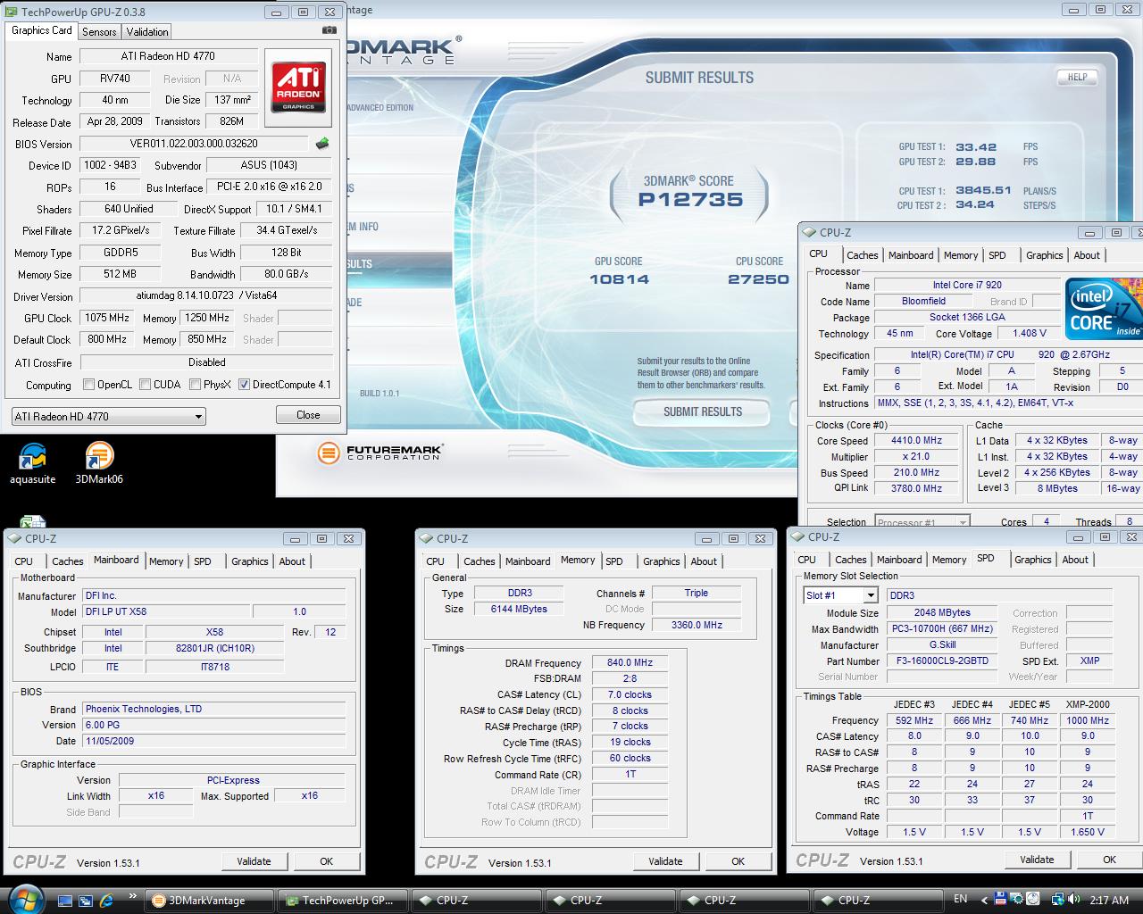The width and height of the screenshot is (1143, 914).
Task: Click OK in the SPD CPU-Z window
Action: click(1109, 860)
